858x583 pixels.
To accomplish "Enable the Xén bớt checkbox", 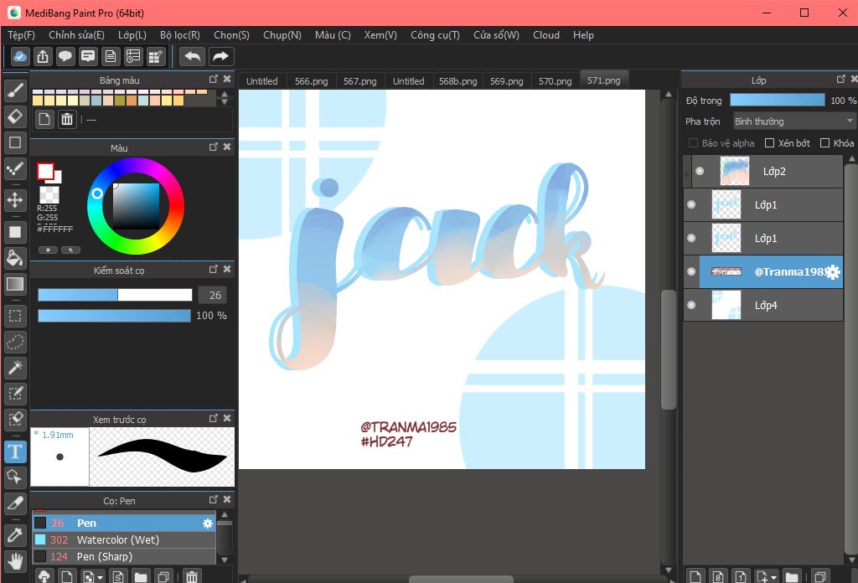I will point(769,142).
